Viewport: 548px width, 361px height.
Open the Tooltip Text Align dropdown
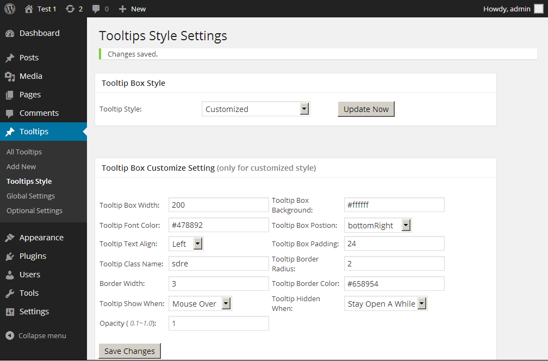pyautogui.click(x=186, y=244)
